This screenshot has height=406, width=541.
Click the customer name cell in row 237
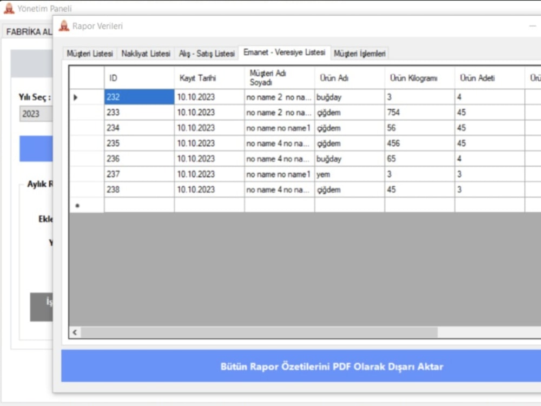pos(280,174)
